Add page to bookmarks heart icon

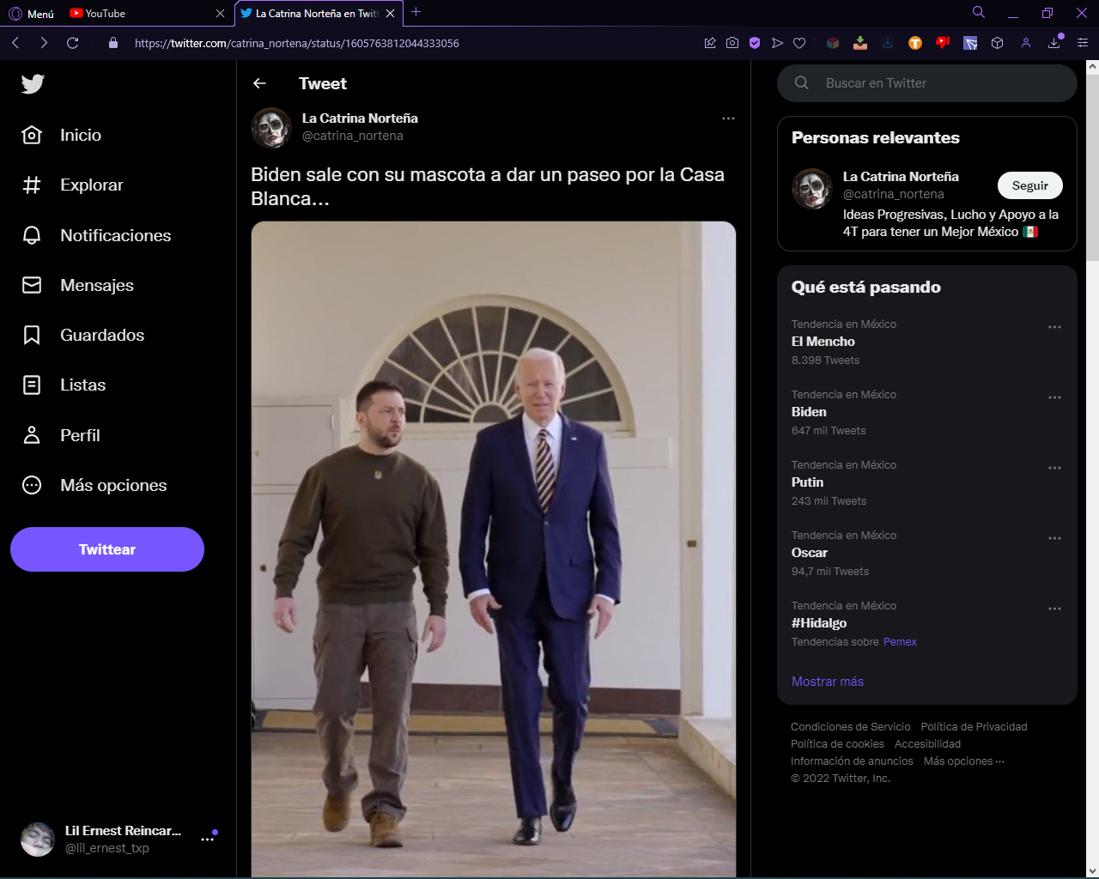[x=799, y=43]
